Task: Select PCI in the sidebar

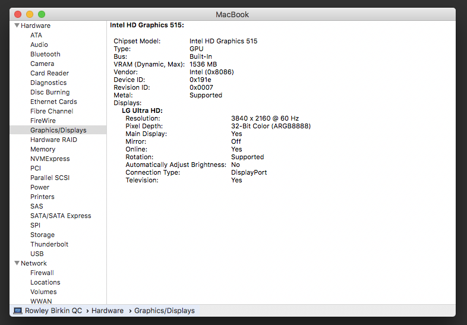Action: [36, 168]
